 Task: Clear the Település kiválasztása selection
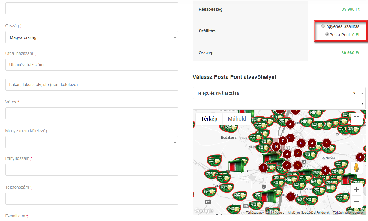354,93
